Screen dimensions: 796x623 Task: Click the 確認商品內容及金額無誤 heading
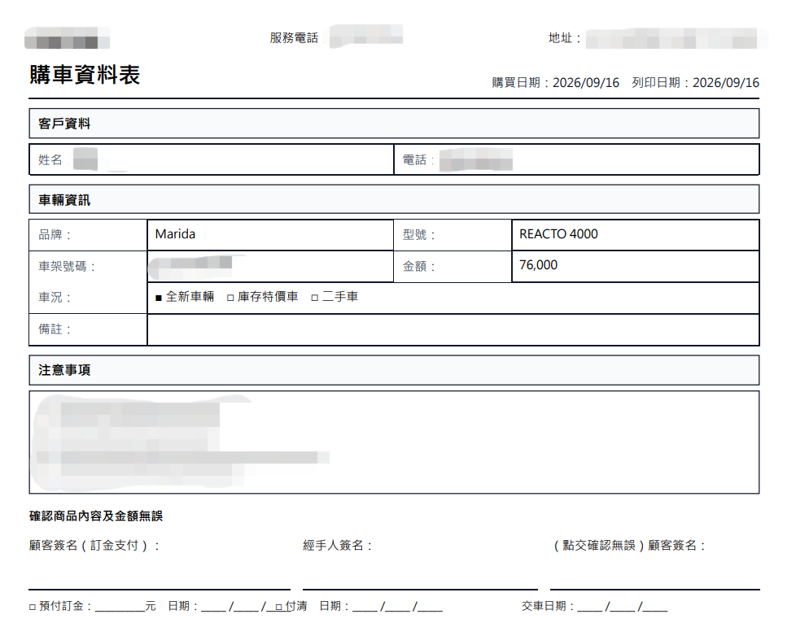96,516
